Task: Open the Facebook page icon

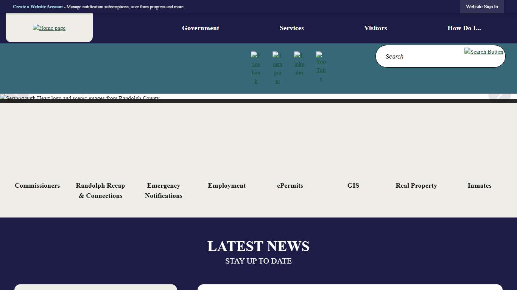Action: coord(256,68)
